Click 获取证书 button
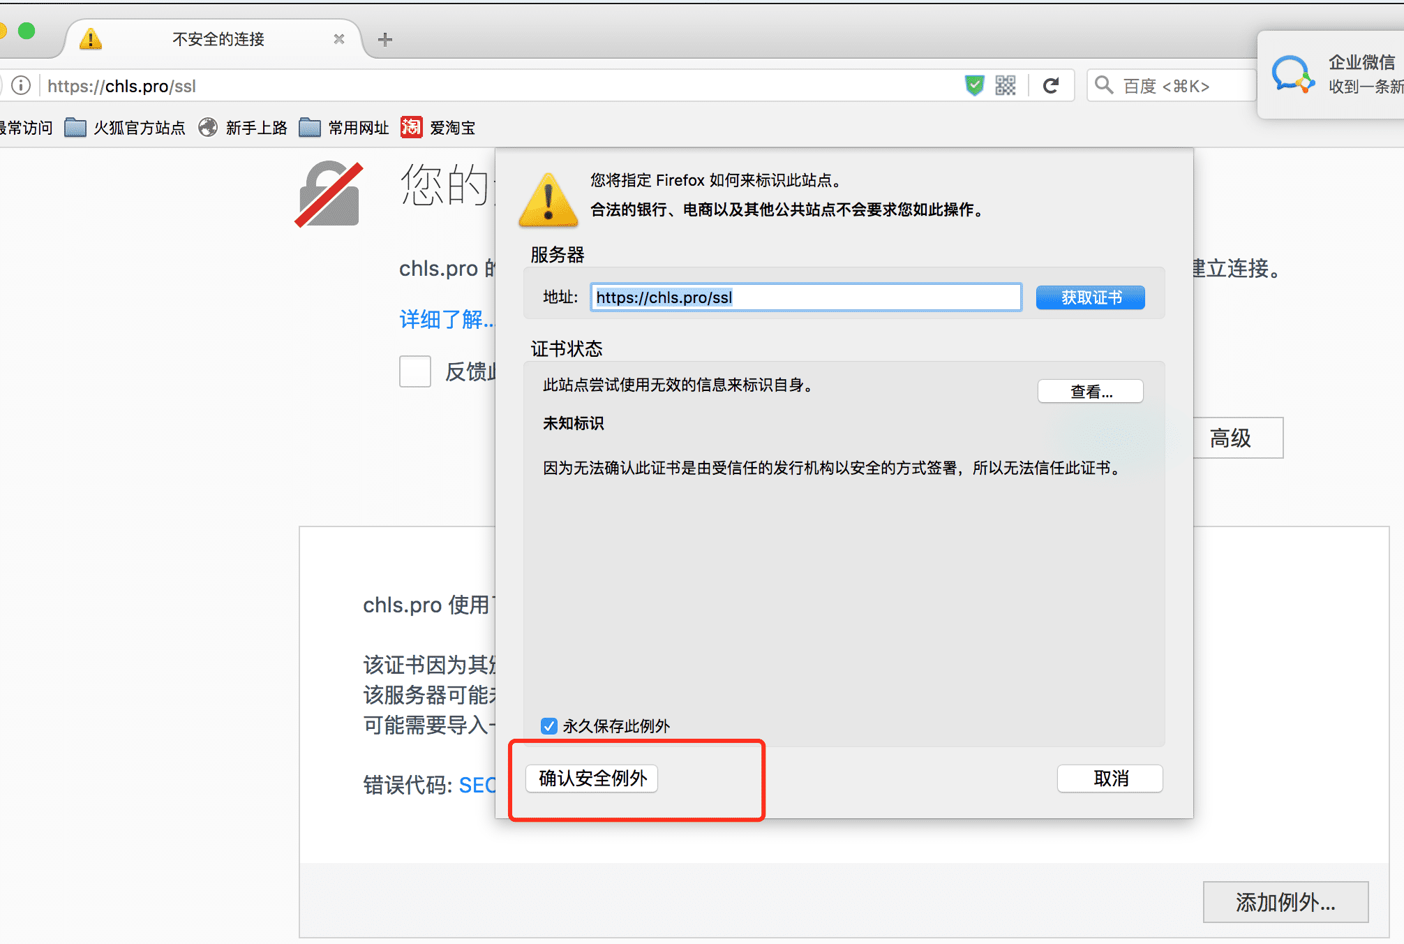Screen dimensions: 1404x944 point(1090,297)
